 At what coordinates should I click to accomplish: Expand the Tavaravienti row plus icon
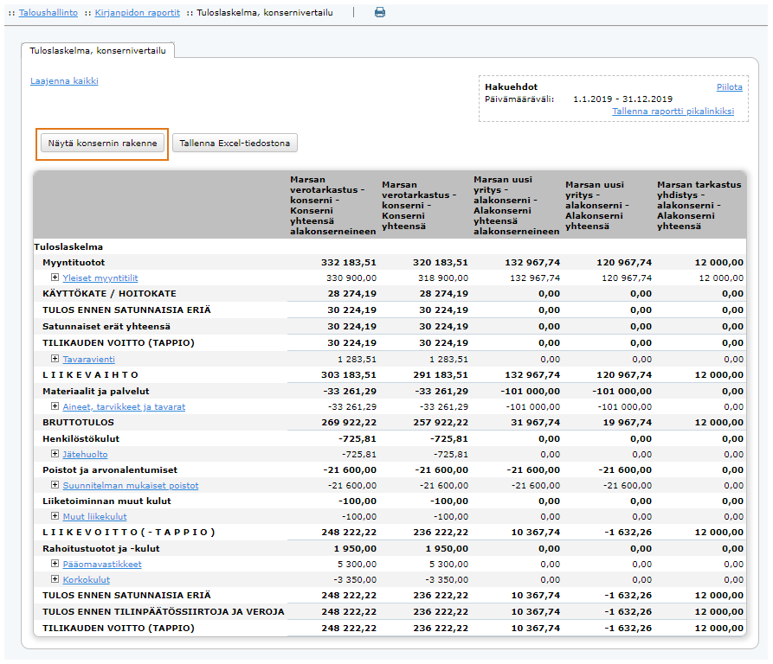(55, 359)
